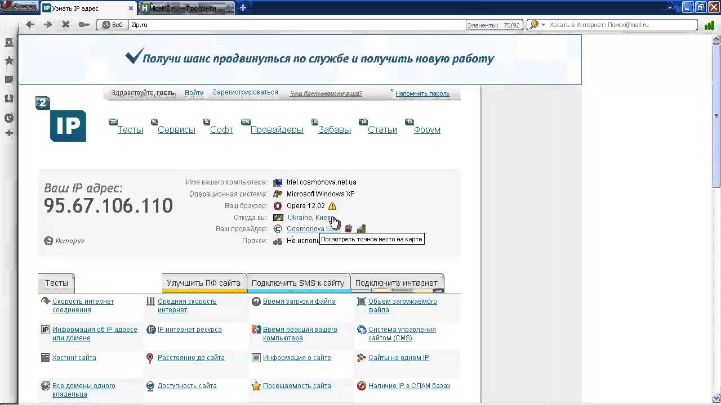Open search engine dropdown arrow

click(x=543, y=25)
